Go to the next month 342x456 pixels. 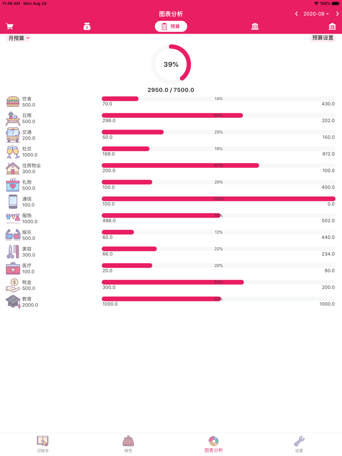(337, 14)
